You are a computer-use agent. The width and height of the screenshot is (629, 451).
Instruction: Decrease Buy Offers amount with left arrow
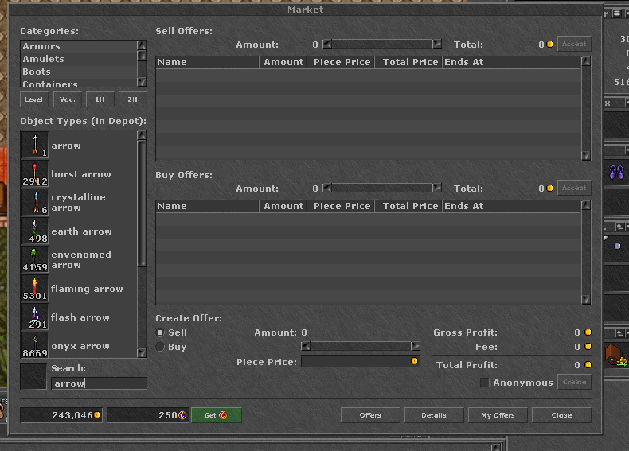tap(327, 188)
